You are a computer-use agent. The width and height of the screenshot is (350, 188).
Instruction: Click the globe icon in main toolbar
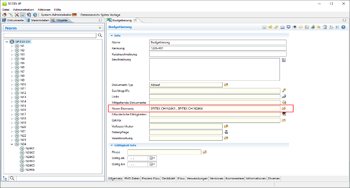pyautogui.click(x=35, y=15)
